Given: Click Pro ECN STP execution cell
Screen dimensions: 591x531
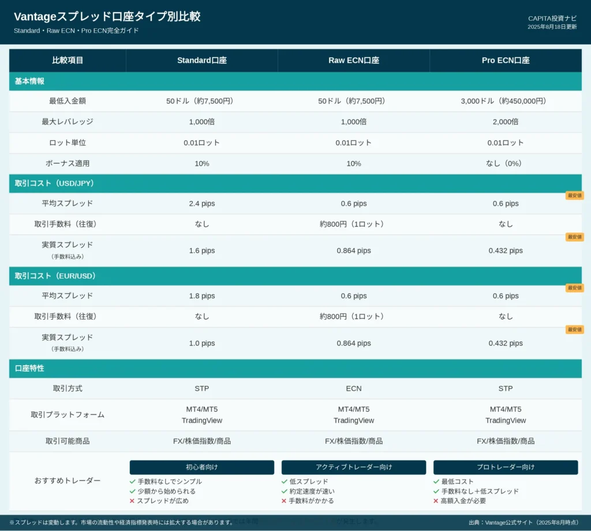Looking at the screenshot, I should click(506, 388).
